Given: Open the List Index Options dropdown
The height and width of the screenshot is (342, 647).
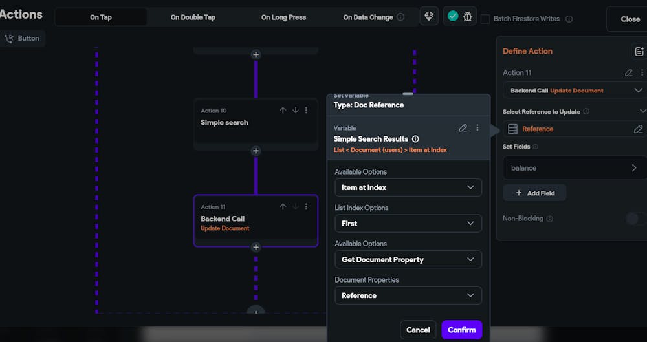Looking at the screenshot, I should (x=408, y=224).
